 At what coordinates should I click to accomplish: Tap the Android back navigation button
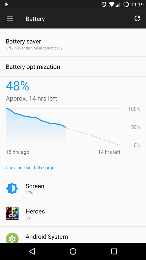point(32,251)
